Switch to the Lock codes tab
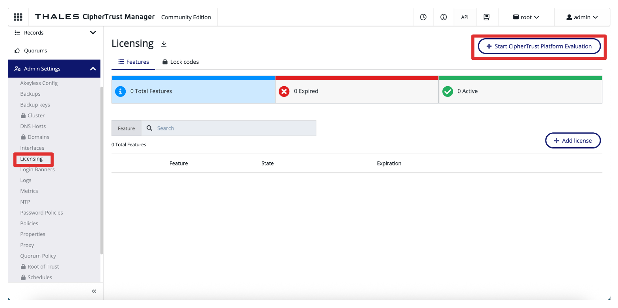Screen dimensions: 618x308 pyautogui.click(x=181, y=62)
